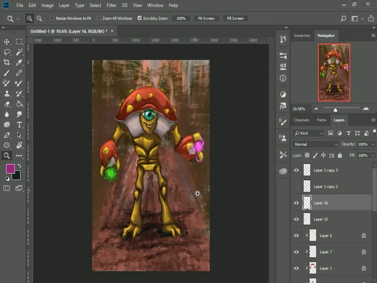Select the Rectangular Marquee tool
377x283 pixels.
click(19, 42)
